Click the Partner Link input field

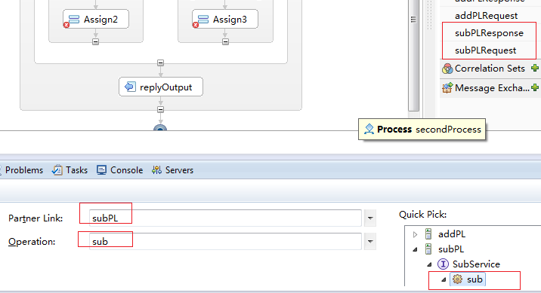[x=225, y=218]
